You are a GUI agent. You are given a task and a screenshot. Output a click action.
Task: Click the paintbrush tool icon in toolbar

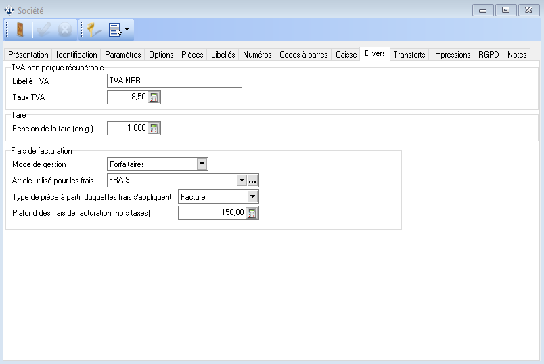pyautogui.click(x=94, y=30)
